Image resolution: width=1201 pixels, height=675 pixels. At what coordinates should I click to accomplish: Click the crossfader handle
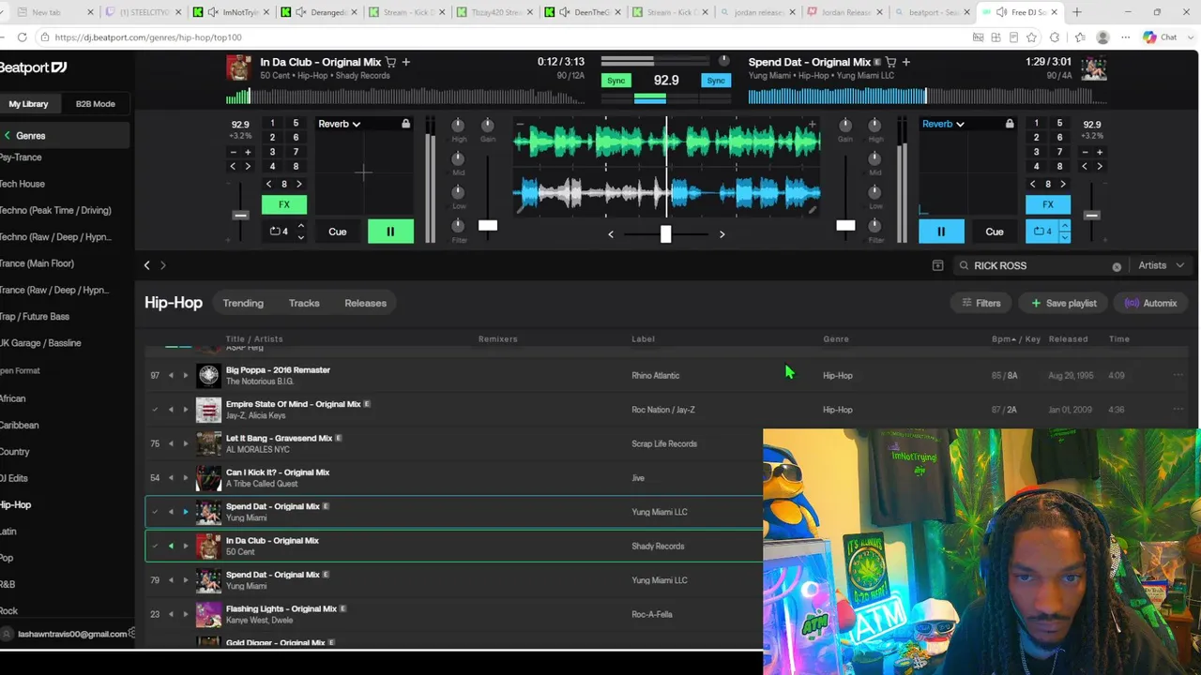pyautogui.click(x=665, y=233)
